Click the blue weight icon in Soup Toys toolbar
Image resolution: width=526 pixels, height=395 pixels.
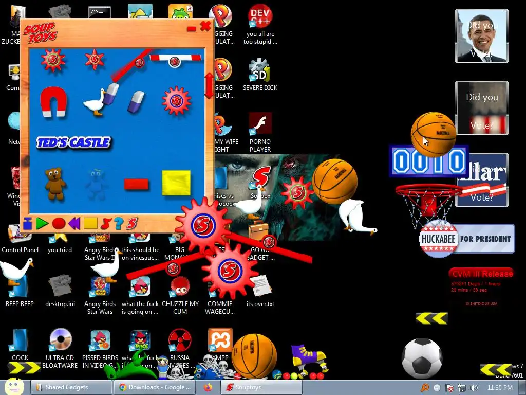pyautogui.click(x=28, y=223)
